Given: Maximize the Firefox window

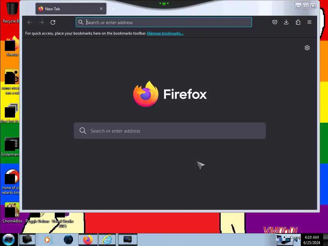Looking at the screenshot, I should (x=306, y=6).
